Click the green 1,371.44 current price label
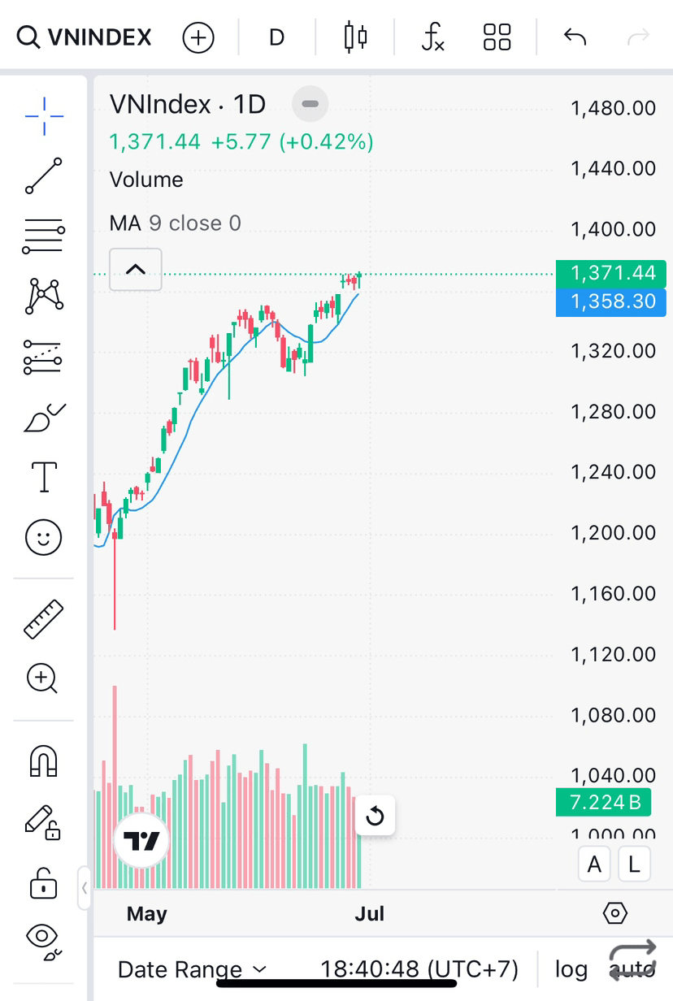Image resolution: width=673 pixels, height=1001 pixels. 611,274
